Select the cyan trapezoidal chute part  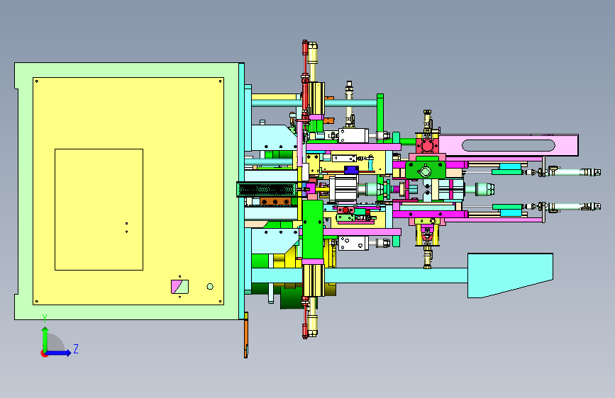510,275
